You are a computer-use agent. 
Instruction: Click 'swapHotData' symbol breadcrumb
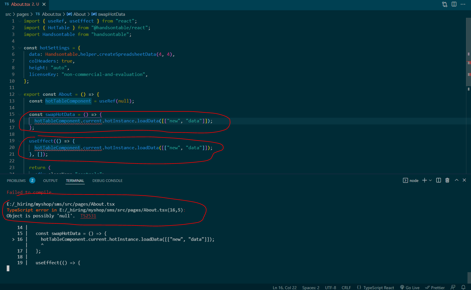pyautogui.click(x=108, y=14)
